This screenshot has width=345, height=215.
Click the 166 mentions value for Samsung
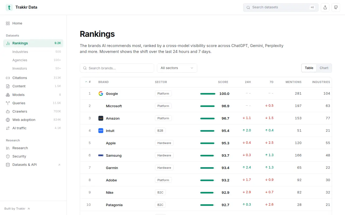[x=298, y=155]
